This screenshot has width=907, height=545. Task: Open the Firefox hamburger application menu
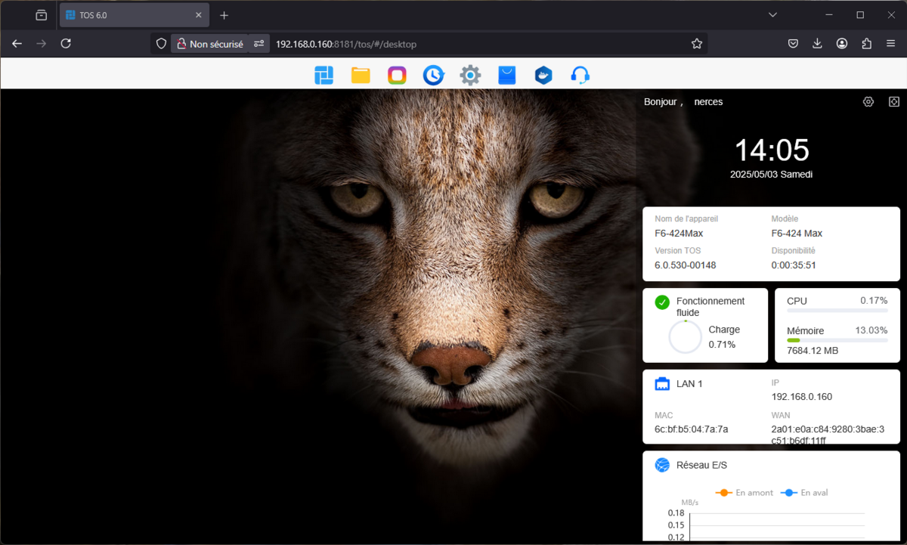891,44
